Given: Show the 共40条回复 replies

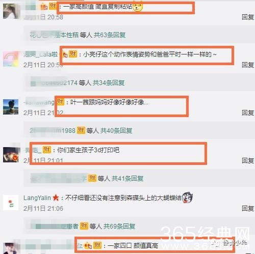Looking at the screenshot, I should pos(116,131).
